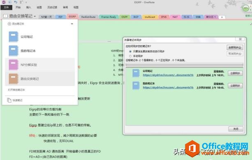Click the text line 'Eigrp的非等价负载均衡'
This screenshot has width=252, height=160.
point(45,110)
